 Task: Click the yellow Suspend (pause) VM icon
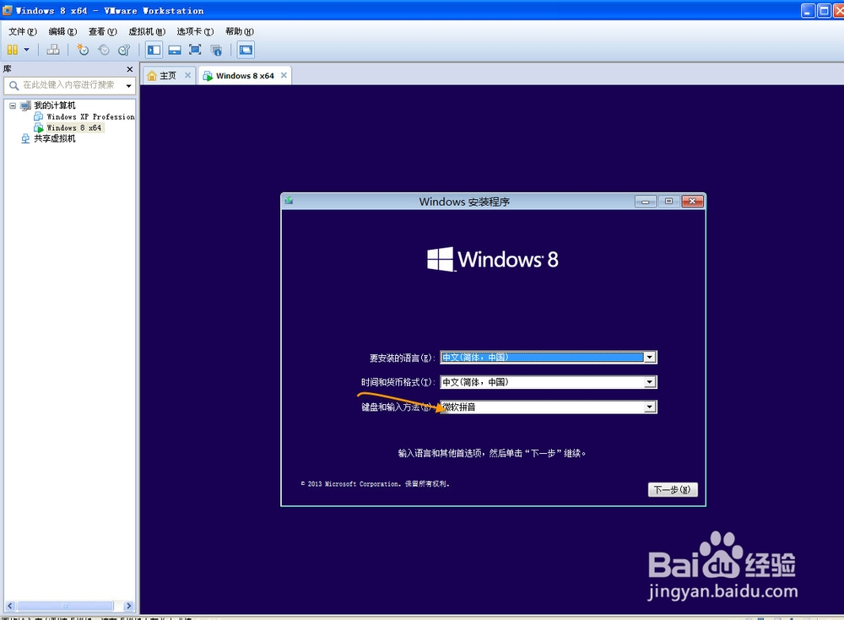[13, 50]
